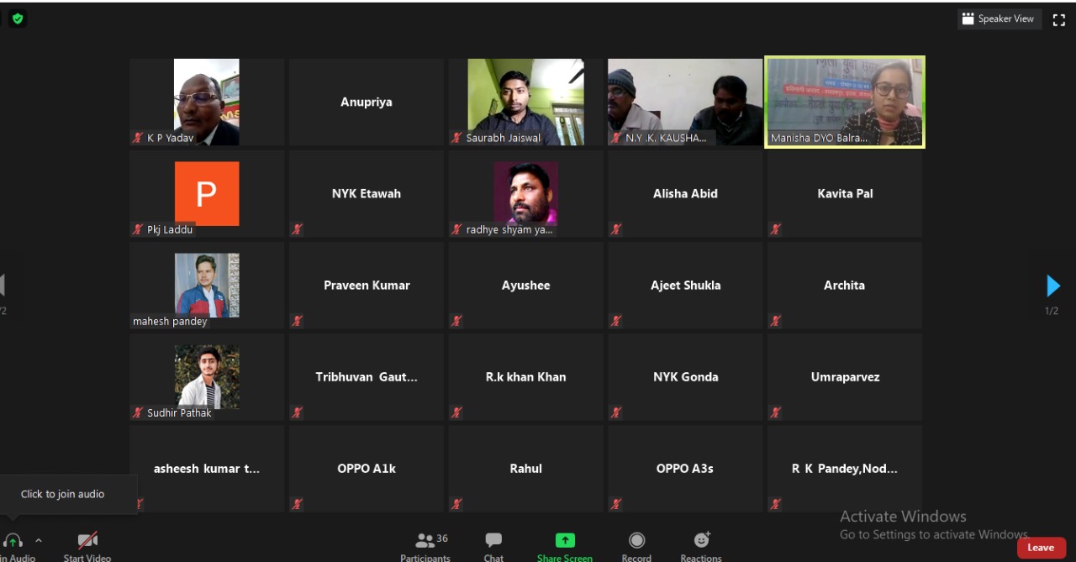The image size is (1076, 562).
Task: Click Praveen Kumar participant name
Action: (367, 285)
